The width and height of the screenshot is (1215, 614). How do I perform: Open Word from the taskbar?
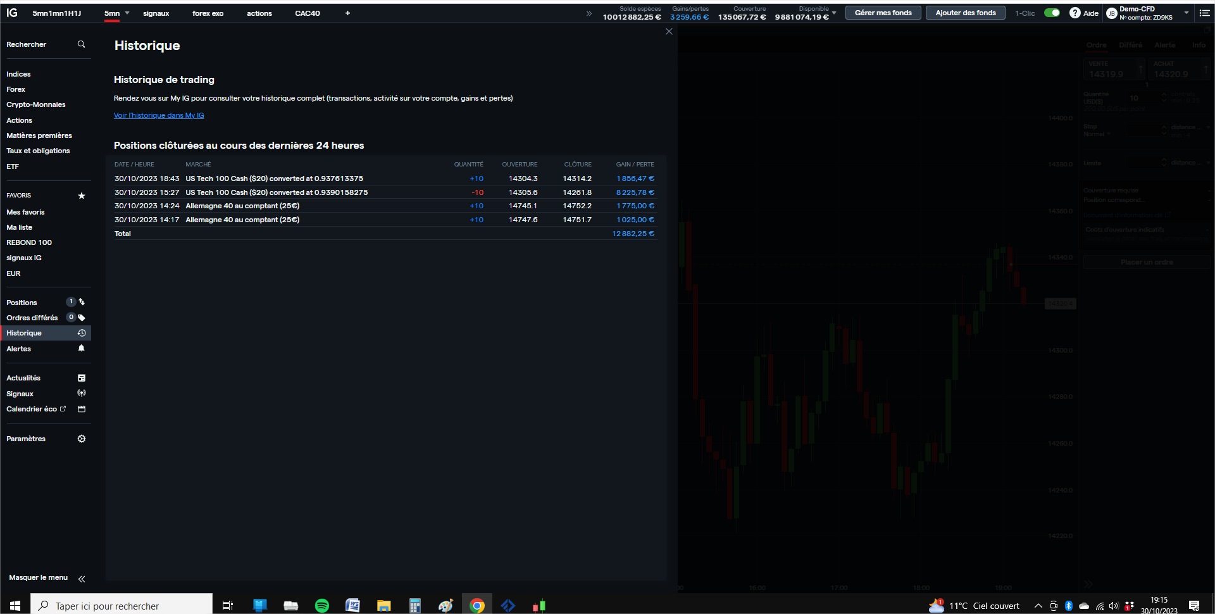coord(352,606)
